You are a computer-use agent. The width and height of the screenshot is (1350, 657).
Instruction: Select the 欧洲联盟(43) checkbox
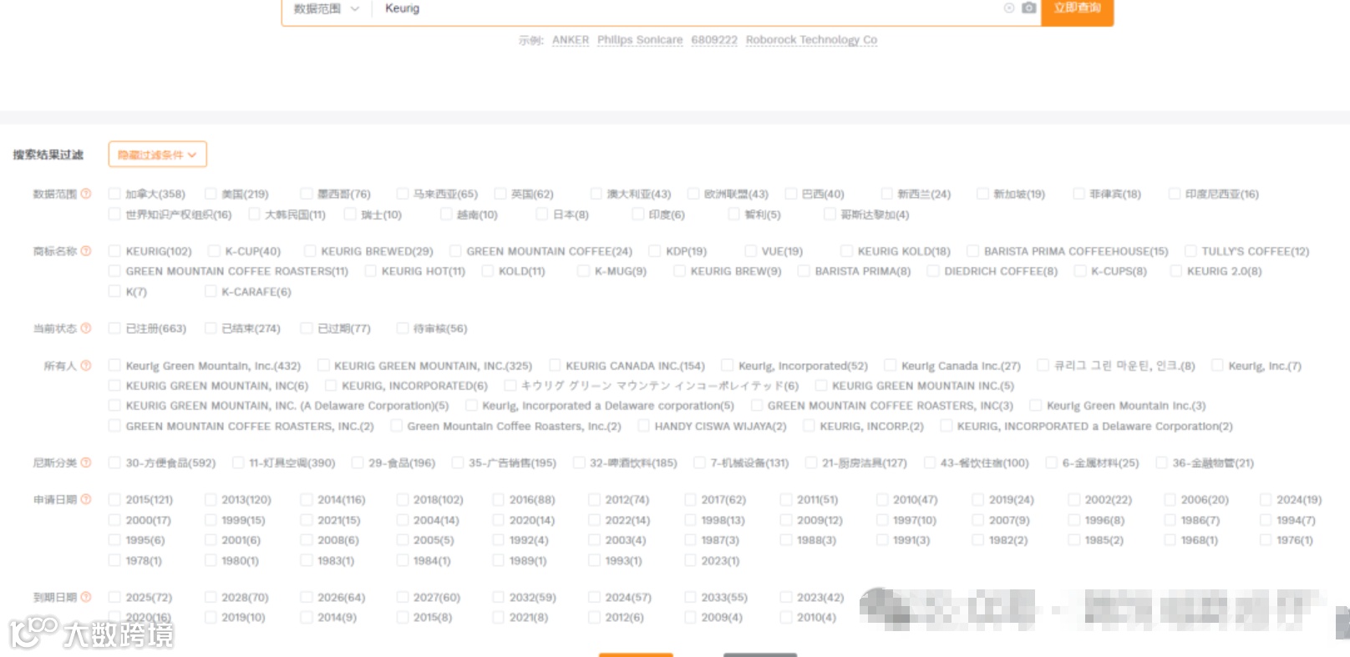693,194
